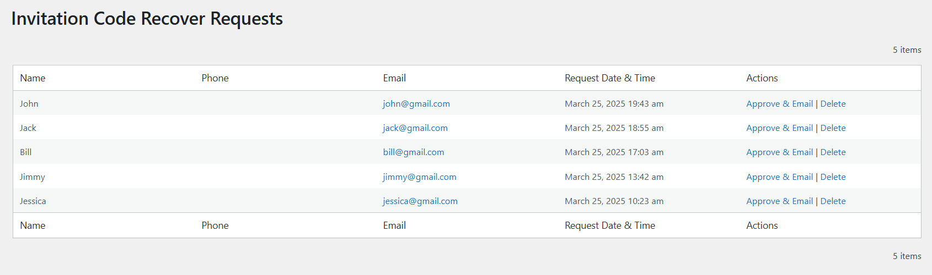Approve and email Jimmy's request

[x=779, y=177]
